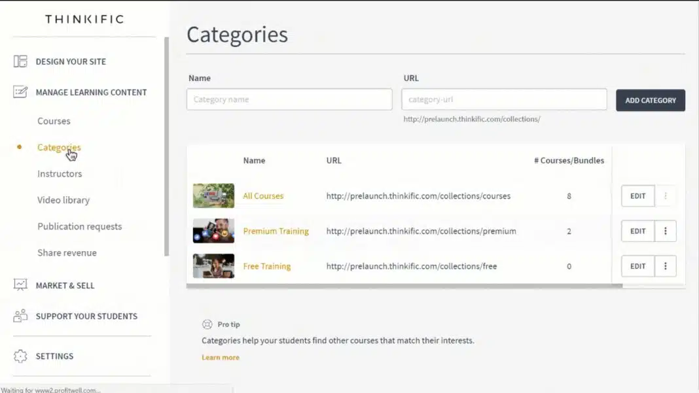Click the Manage Learning Content pencil icon
The image size is (699, 393).
click(x=20, y=92)
